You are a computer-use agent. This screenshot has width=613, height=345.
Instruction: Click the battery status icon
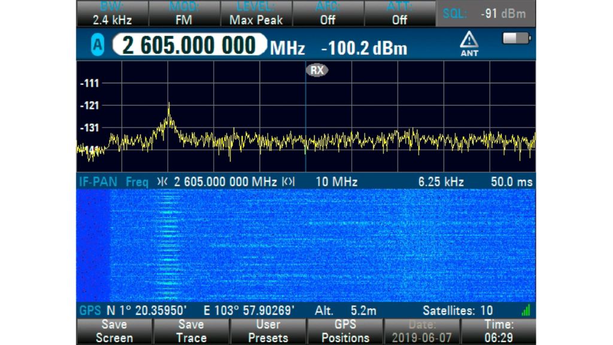(517, 38)
